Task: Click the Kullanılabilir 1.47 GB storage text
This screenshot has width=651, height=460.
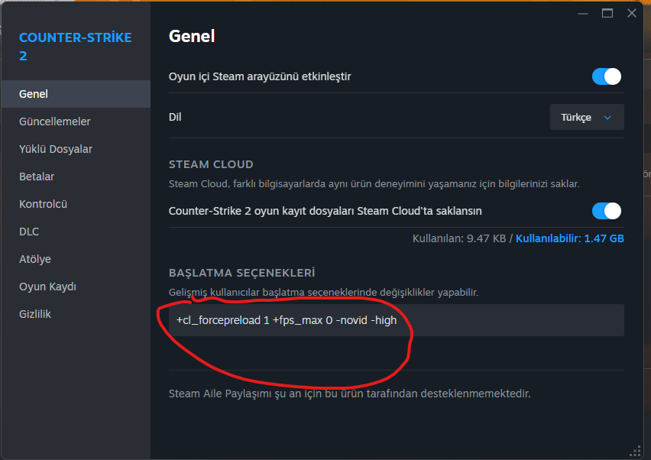Action: click(570, 238)
